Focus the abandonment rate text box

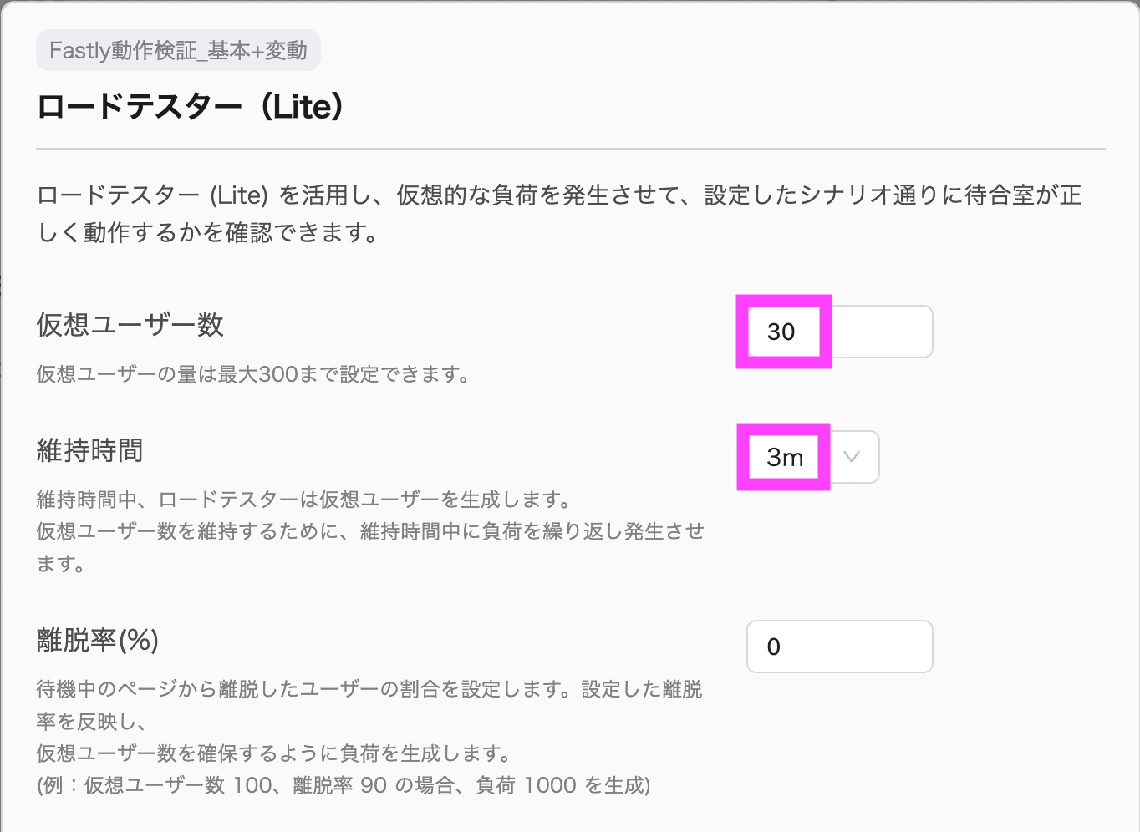tap(838, 646)
